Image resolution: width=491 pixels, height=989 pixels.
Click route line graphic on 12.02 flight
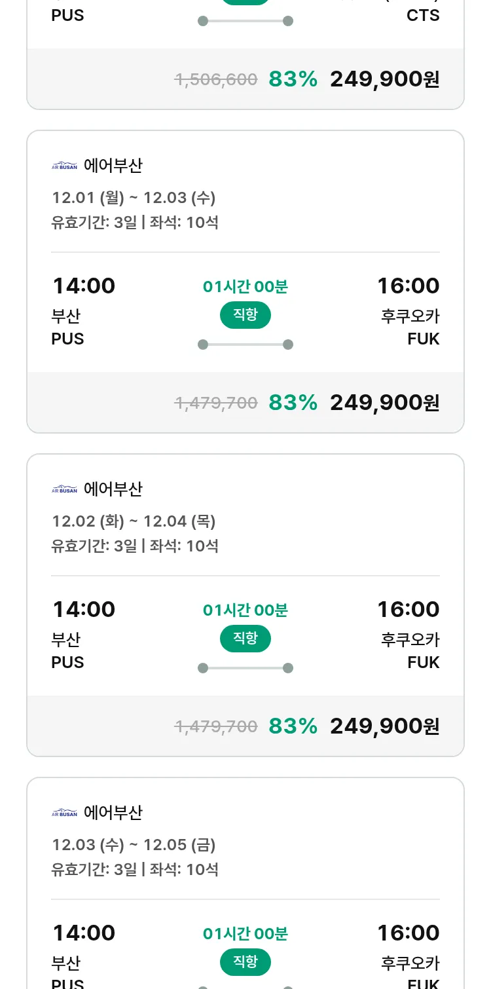[245, 668]
